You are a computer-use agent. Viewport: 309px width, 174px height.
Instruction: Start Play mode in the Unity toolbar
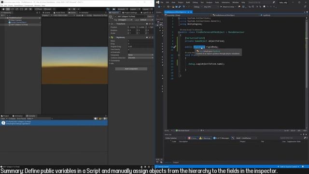tap(70, 9)
